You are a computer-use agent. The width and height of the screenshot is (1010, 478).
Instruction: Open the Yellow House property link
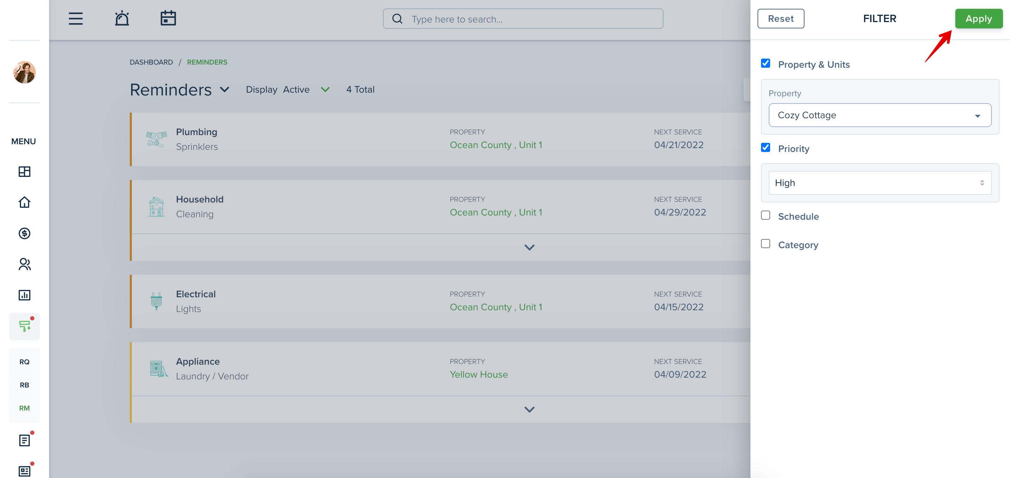(478, 374)
